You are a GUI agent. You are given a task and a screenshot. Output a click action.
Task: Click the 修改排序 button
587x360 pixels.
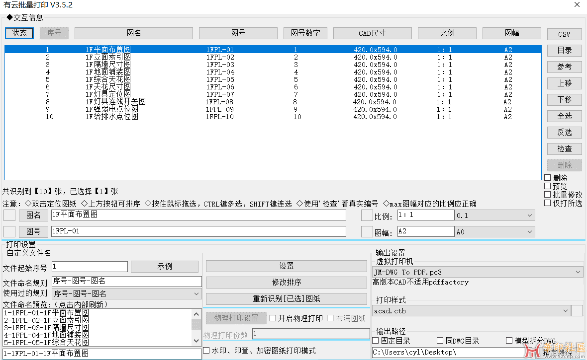tap(287, 282)
